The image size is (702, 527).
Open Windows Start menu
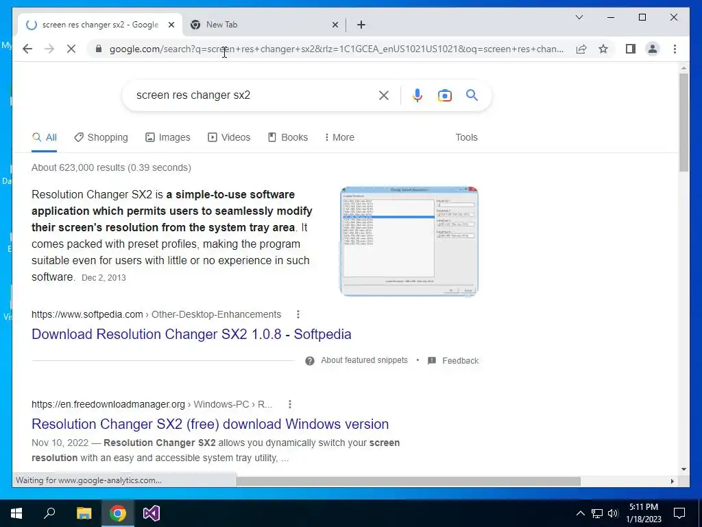(16, 513)
